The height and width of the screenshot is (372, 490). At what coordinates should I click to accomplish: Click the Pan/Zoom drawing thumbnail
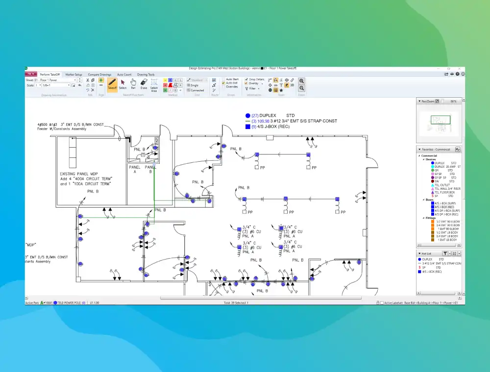click(x=440, y=120)
